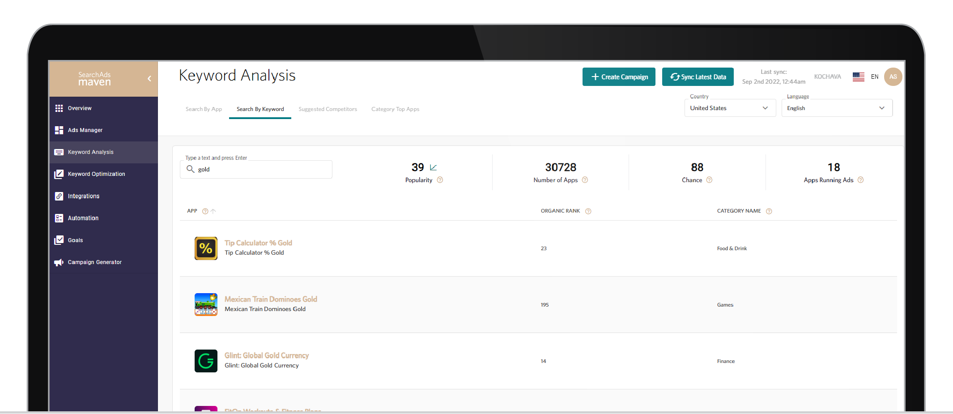Open the Glint: Global Gold Currency link
Image resolution: width=953 pixels, height=414 pixels.
coord(267,356)
